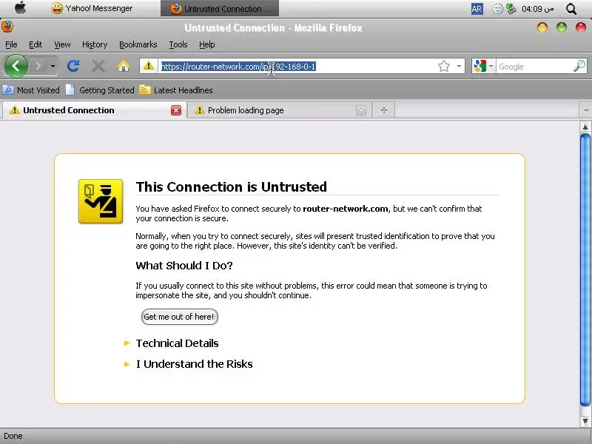The width and height of the screenshot is (592, 444).
Task: Click the bold router-network.com text
Action: click(346, 209)
